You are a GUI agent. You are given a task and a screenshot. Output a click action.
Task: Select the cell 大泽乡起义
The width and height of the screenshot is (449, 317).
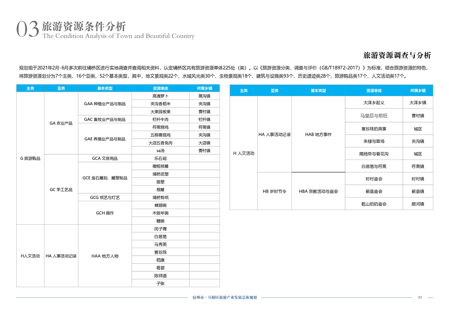(374, 103)
